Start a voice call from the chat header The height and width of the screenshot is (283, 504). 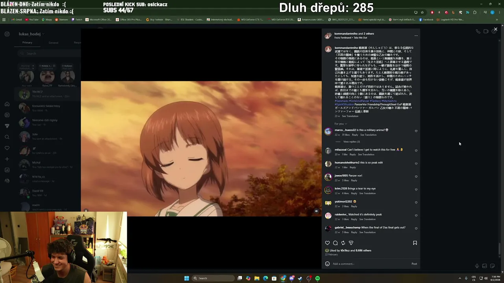(x=478, y=31)
